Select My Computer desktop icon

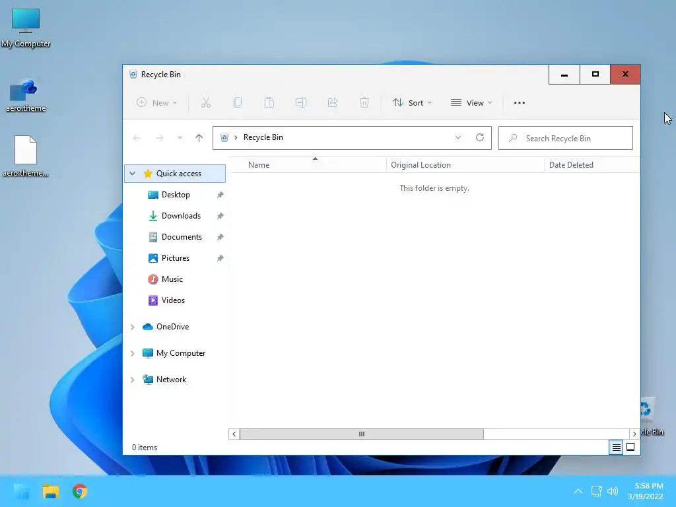tap(26, 28)
